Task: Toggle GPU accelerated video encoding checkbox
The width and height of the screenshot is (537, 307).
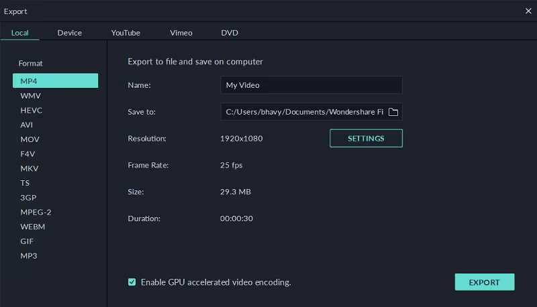Action: tap(132, 282)
